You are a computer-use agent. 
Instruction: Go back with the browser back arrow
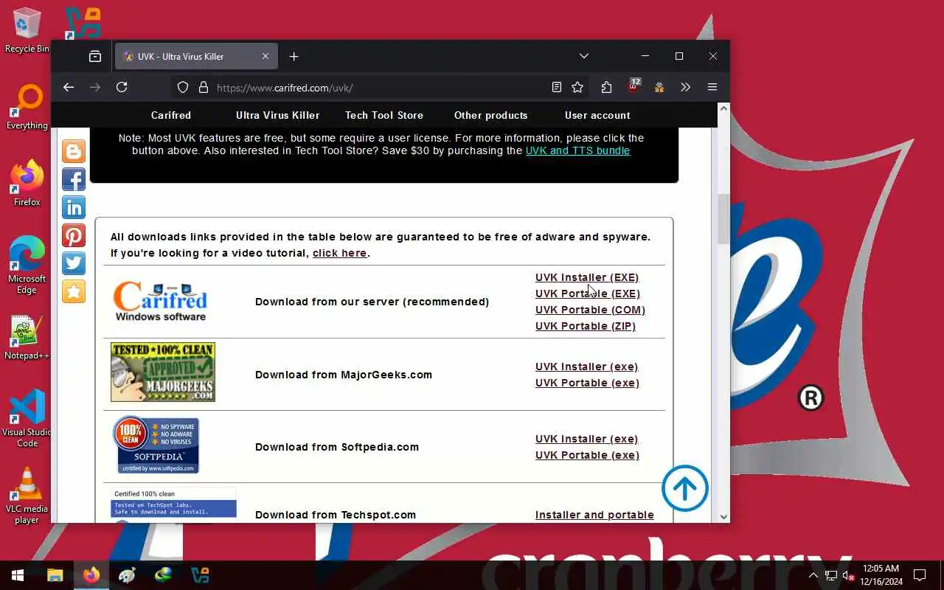point(69,87)
